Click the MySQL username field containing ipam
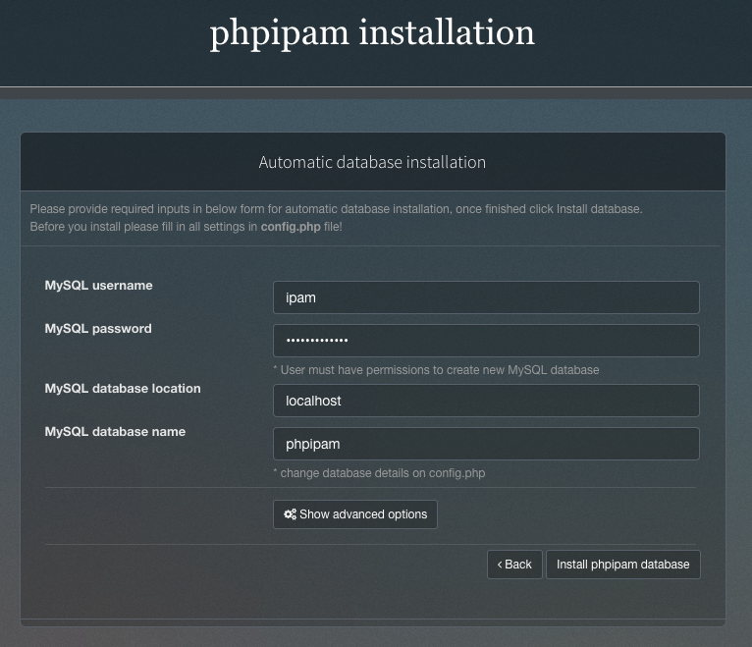752x647 pixels. coord(486,297)
